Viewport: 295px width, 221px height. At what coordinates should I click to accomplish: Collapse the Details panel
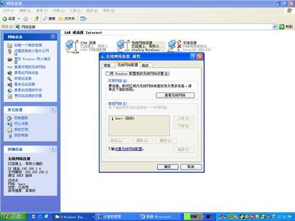[x=53, y=149]
